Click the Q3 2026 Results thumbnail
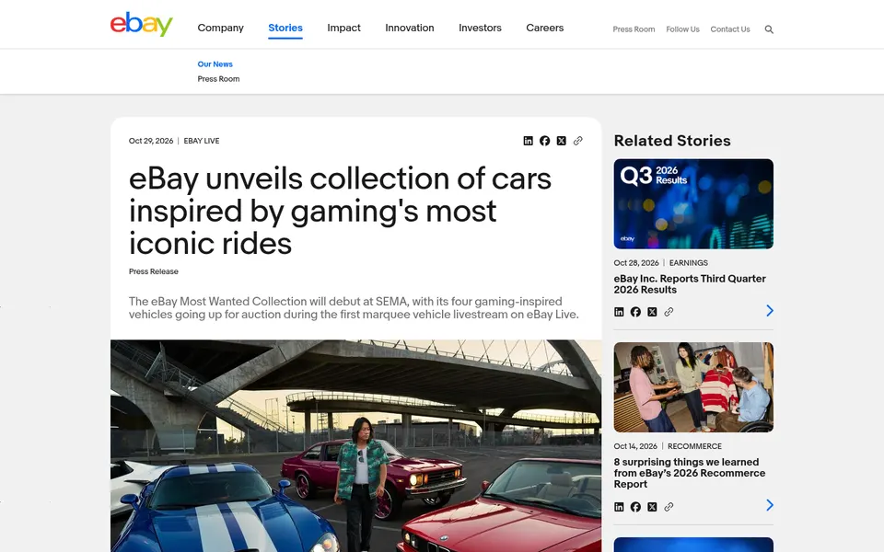Screen dimensions: 884x552 (693, 204)
